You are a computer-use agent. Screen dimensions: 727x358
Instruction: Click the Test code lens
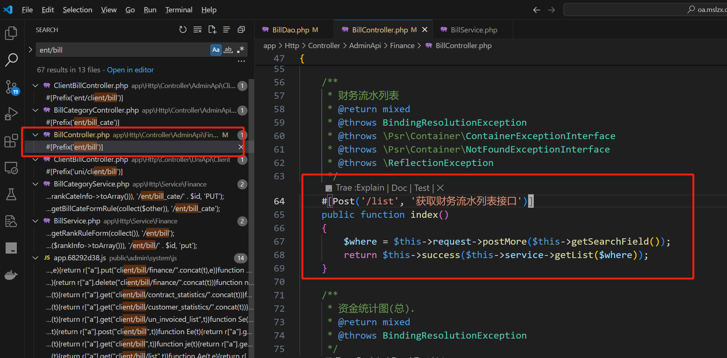(x=422, y=188)
